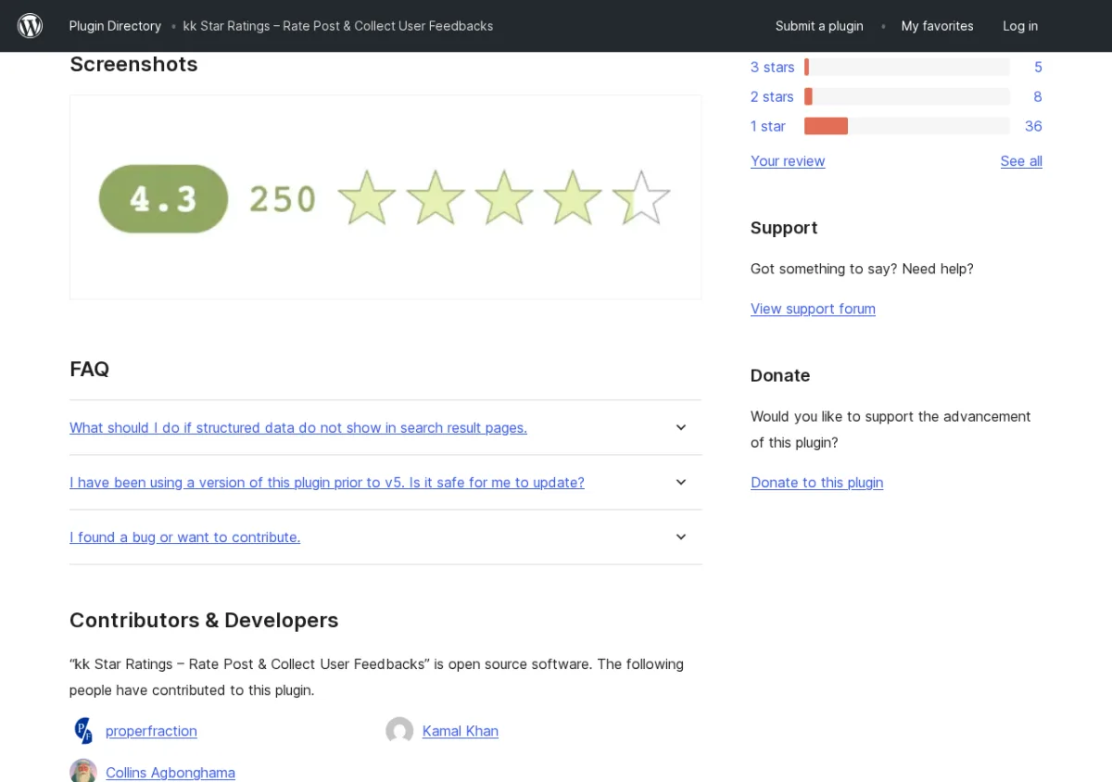Open the star rating screenshot image
Screen dimensions: 1112x782
(x=385, y=197)
